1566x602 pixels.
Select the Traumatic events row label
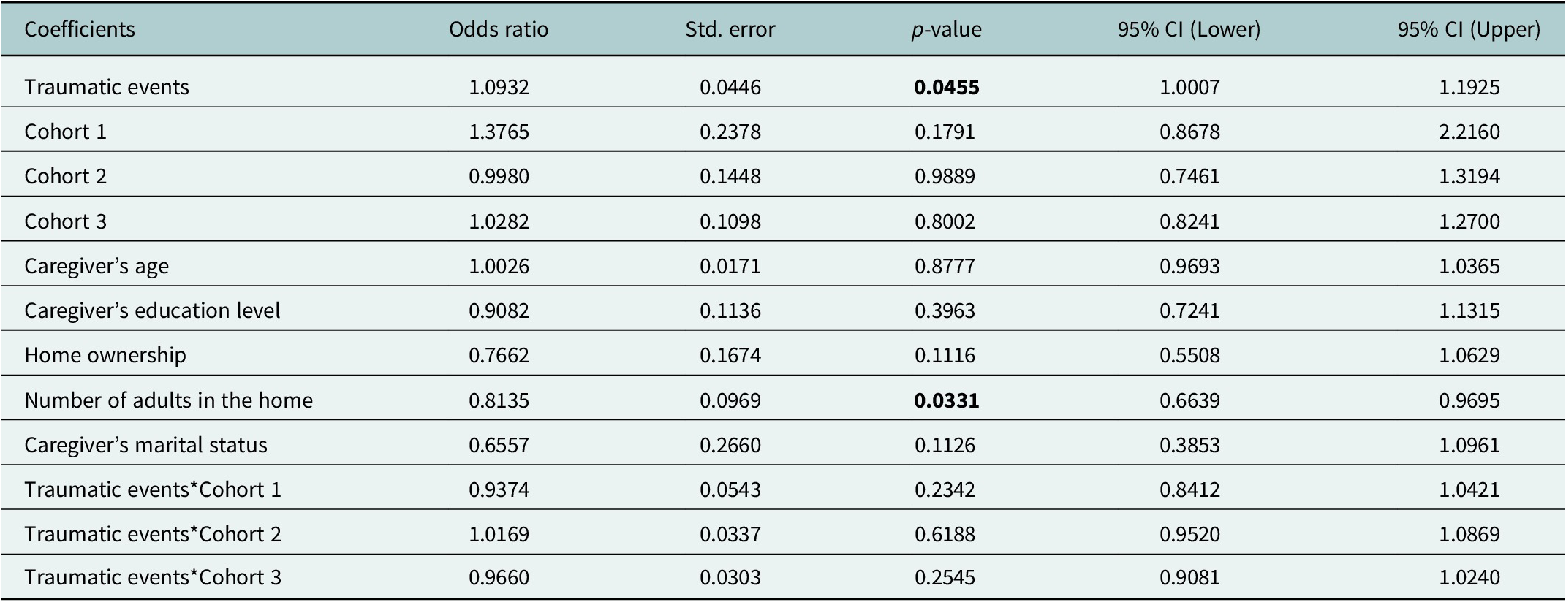pos(107,87)
